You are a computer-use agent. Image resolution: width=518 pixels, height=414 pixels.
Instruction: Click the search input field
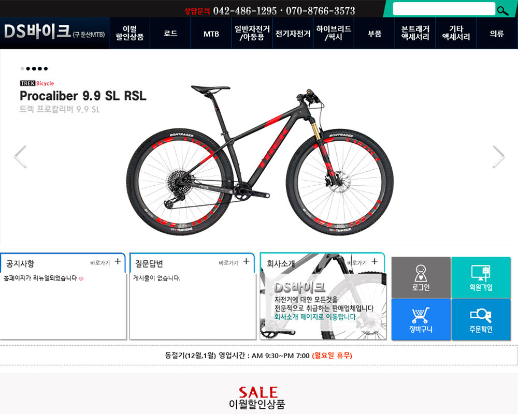coord(444,9)
